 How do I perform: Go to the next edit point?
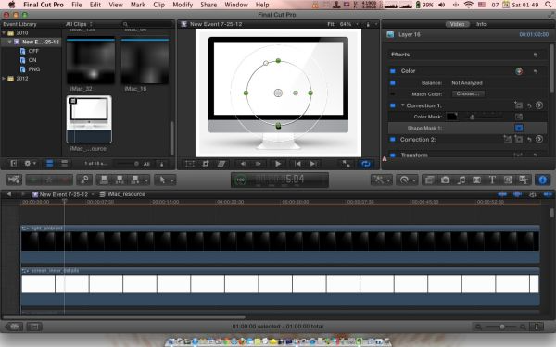pos(313,164)
